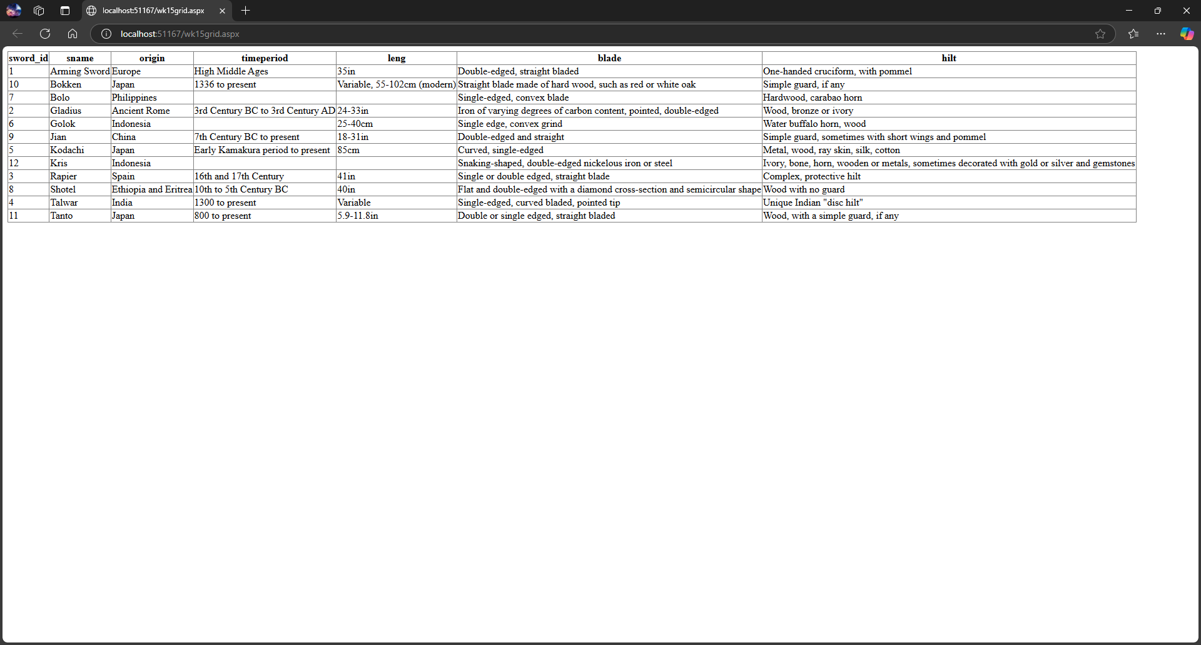Open the Workspaces icon
Viewport: 1201px width, 645px height.
(x=39, y=11)
